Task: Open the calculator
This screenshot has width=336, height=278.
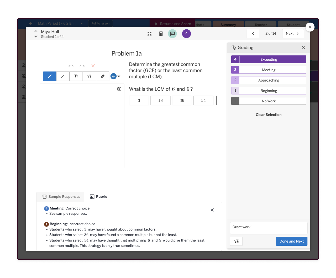Action: click(161, 34)
